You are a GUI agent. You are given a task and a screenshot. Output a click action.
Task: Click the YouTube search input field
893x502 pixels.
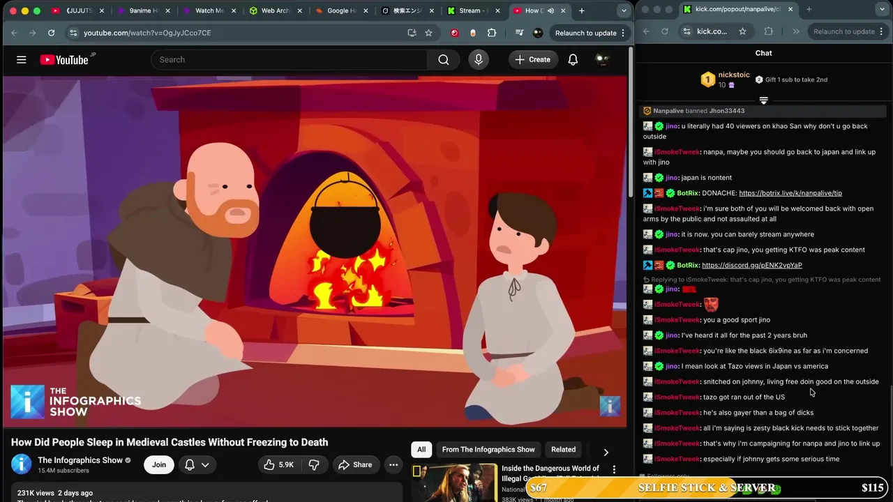pyautogui.click(x=290, y=60)
